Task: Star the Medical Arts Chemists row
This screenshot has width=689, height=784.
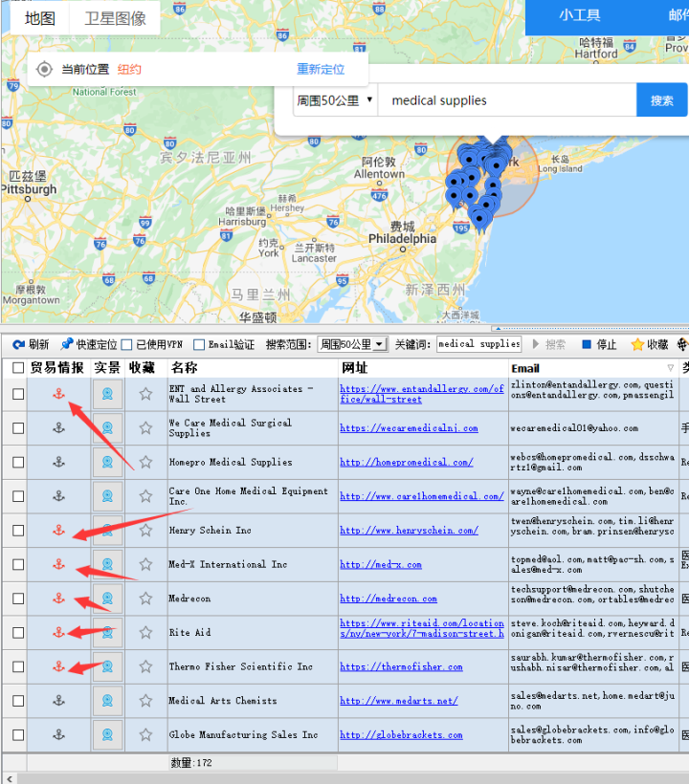Action: (x=145, y=701)
